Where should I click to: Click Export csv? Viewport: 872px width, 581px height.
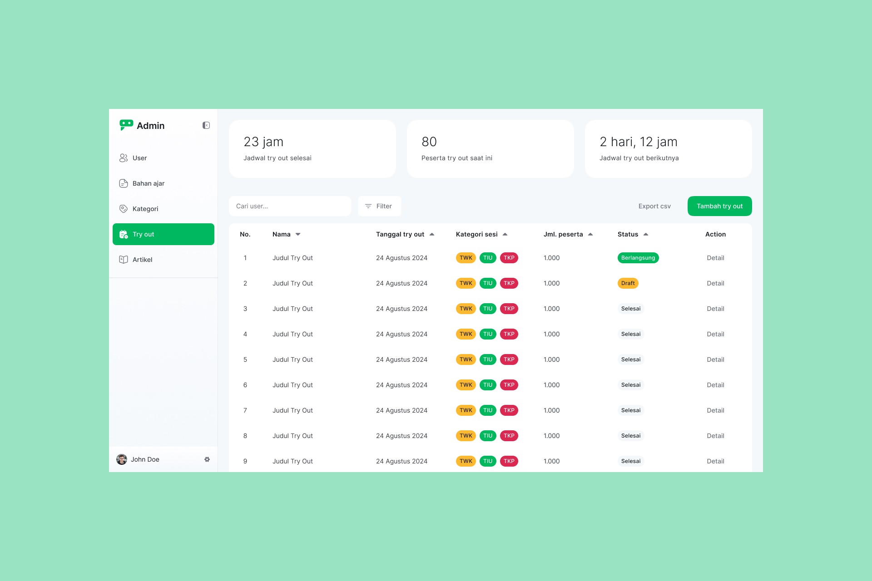pyautogui.click(x=654, y=206)
